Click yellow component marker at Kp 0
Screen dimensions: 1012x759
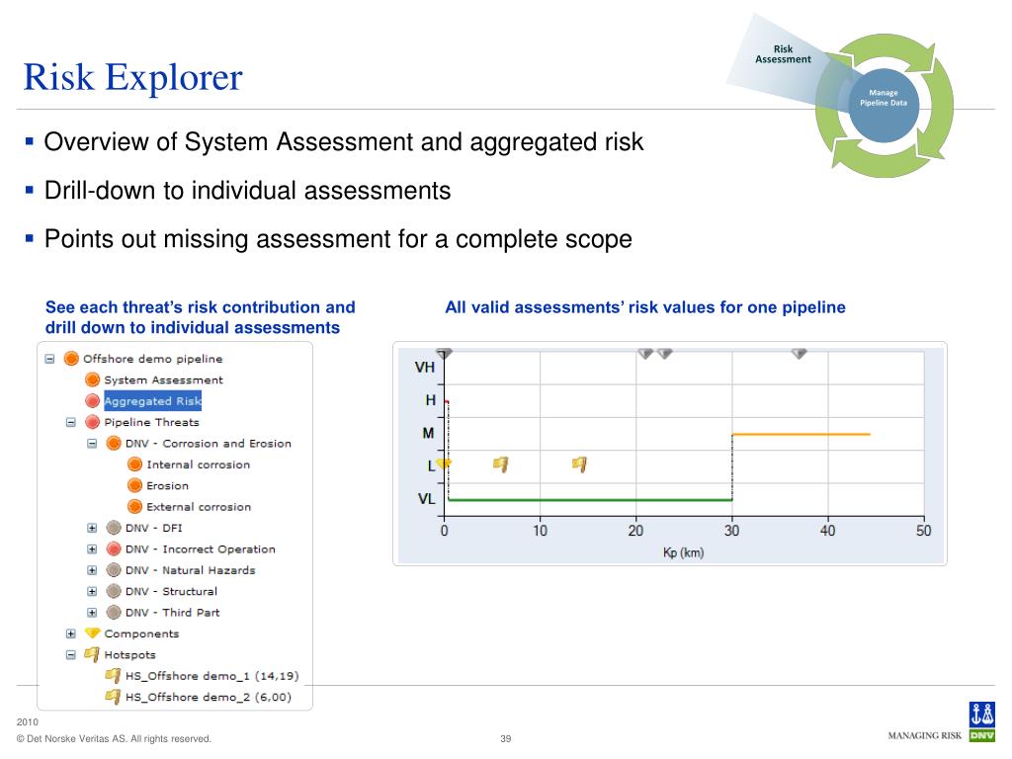[444, 464]
